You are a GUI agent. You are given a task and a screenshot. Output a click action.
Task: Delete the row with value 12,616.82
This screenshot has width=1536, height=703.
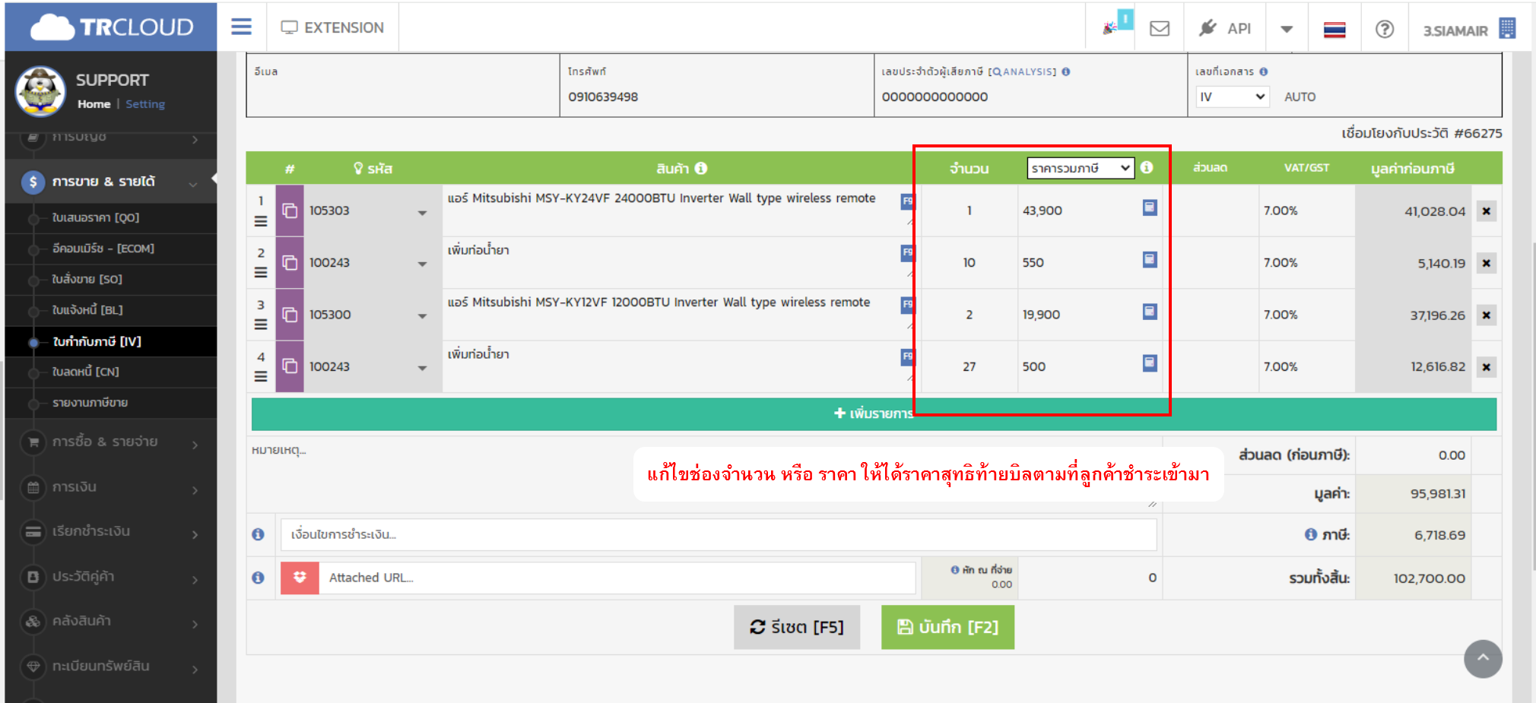pyautogui.click(x=1487, y=367)
